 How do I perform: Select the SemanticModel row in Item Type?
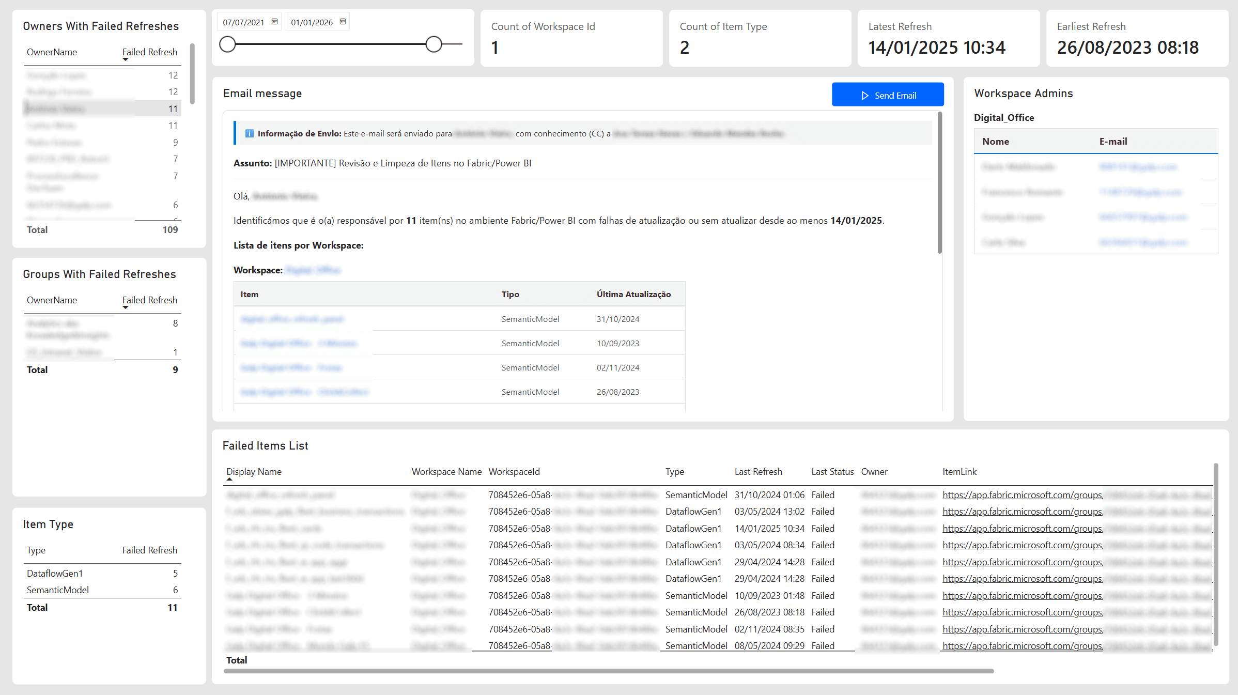(102, 590)
